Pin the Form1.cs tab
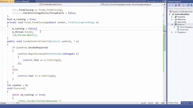Viewport: 193px width, 108px height. (x=10, y=1)
